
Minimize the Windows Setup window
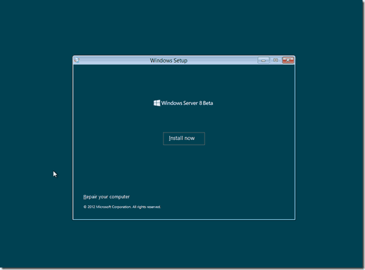click(263, 61)
